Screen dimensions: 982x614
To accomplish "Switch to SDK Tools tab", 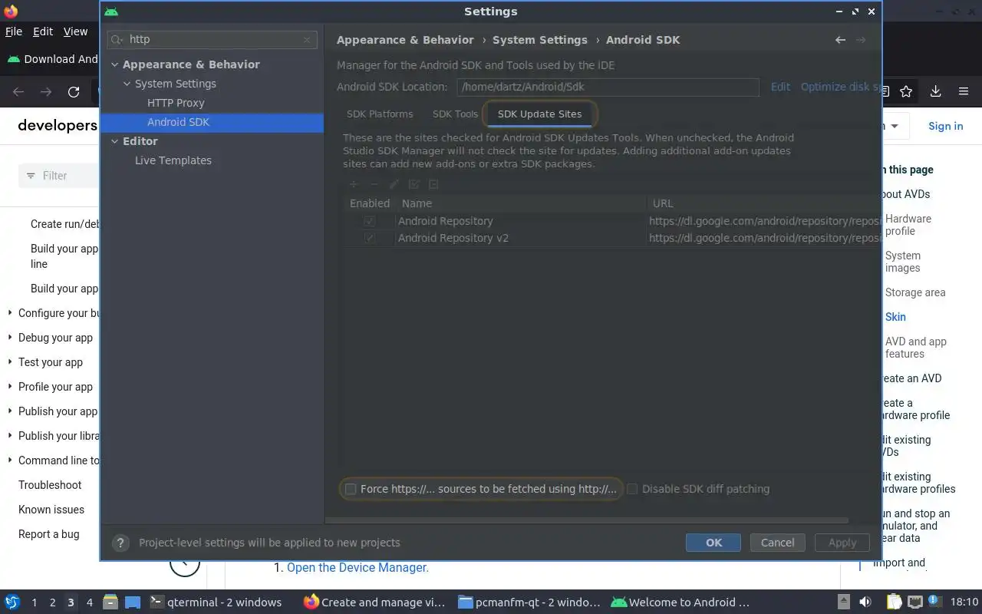I will click(x=455, y=114).
